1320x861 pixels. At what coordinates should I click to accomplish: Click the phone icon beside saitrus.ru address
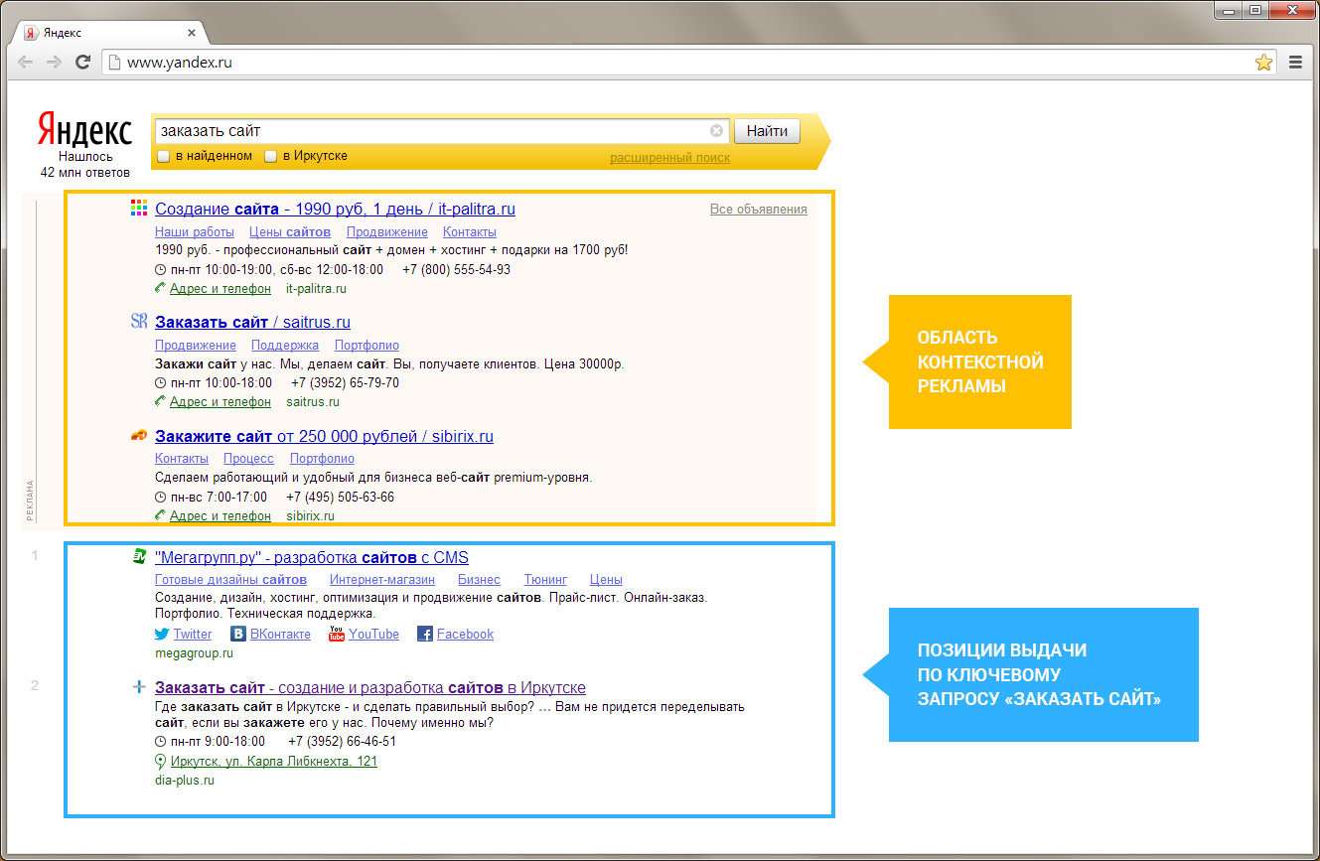(x=161, y=401)
